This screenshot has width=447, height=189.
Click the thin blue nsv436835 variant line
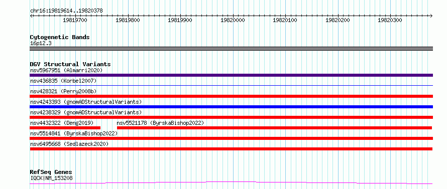(x=231, y=85)
